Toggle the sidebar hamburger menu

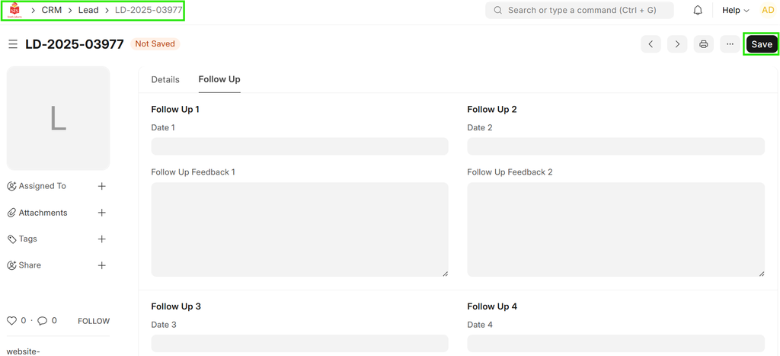point(13,44)
